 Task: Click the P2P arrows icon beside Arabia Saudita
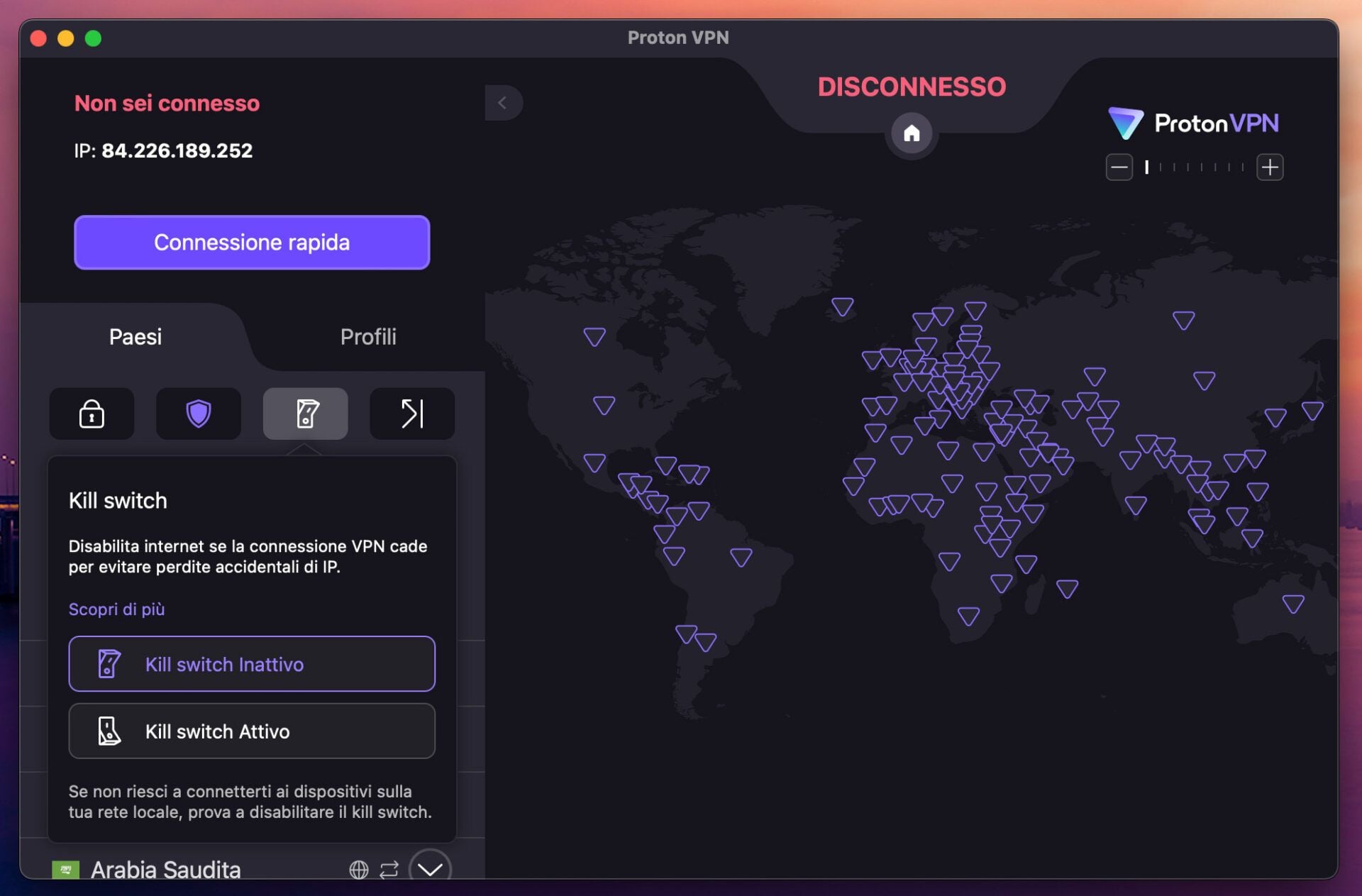(389, 870)
